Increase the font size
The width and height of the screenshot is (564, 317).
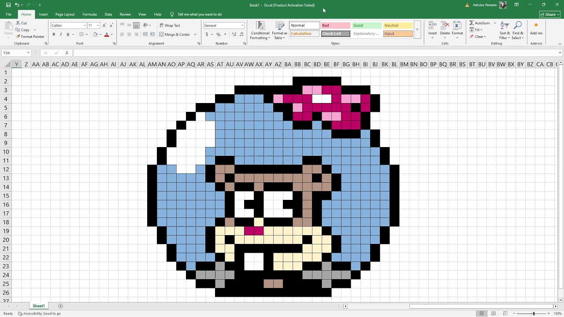click(x=104, y=26)
